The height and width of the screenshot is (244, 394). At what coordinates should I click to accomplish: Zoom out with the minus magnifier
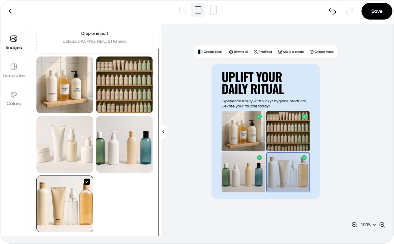click(354, 225)
